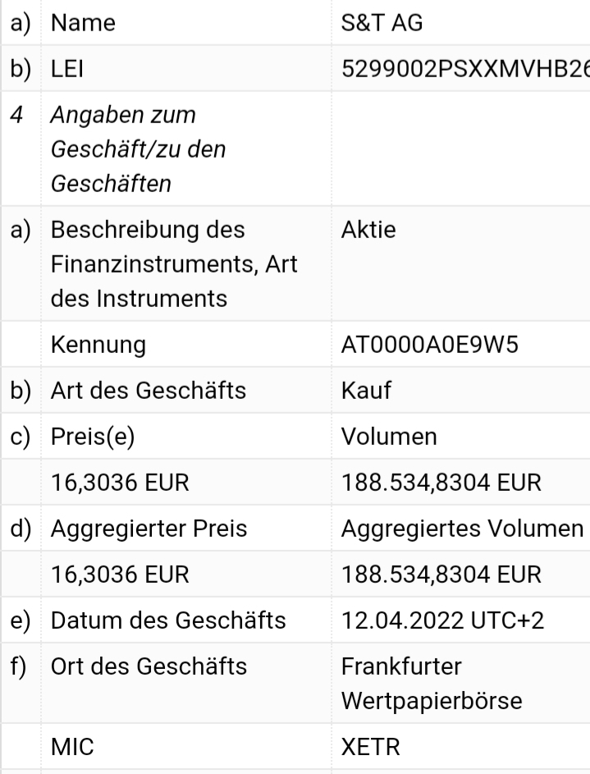590x774 pixels.
Task: Click the 'Aggregiertes Volumen' header
Action: [x=463, y=529]
